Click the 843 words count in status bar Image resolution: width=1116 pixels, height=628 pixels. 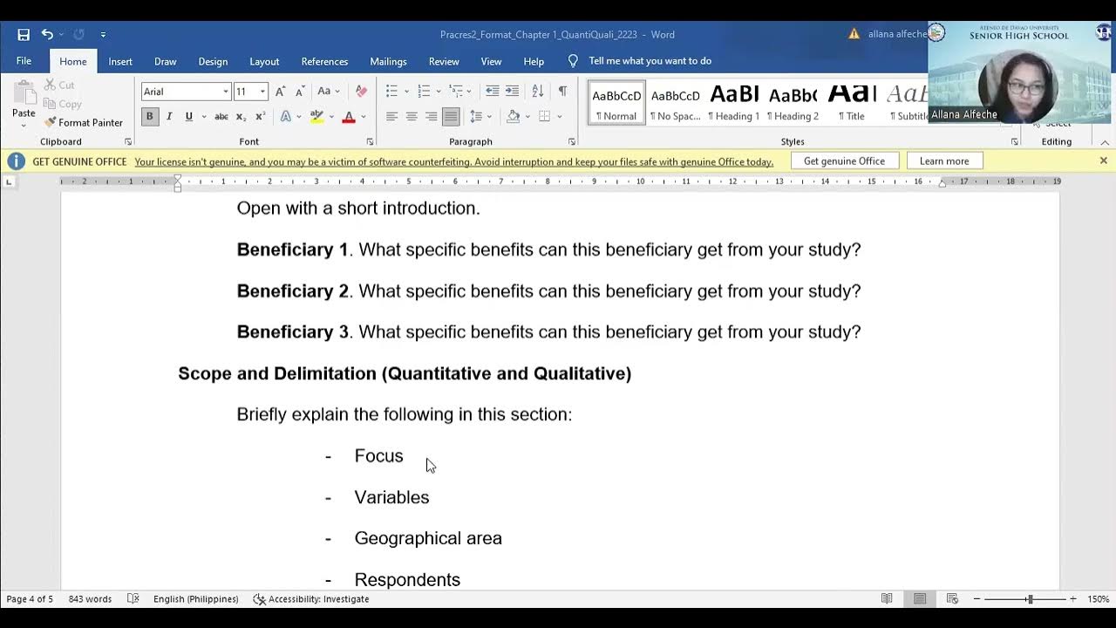pyautogui.click(x=91, y=599)
